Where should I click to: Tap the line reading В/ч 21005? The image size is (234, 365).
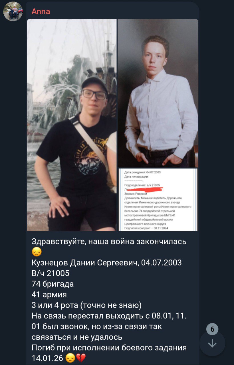click(51, 273)
